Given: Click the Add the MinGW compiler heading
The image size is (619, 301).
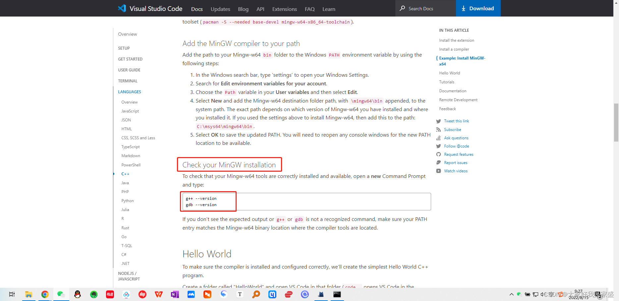Looking at the screenshot, I should (241, 43).
